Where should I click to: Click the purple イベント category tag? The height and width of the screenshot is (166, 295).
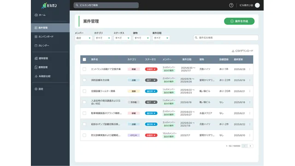pyautogui.click(x=134, y=135)
